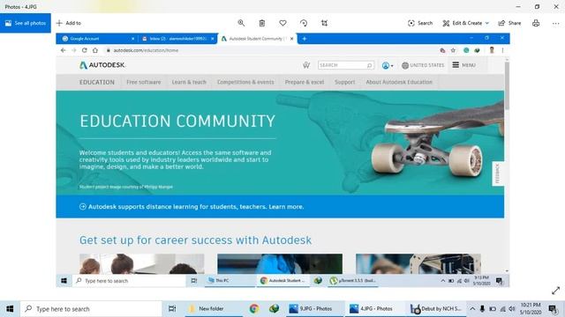Switch to Google Account browser tab
The image size is (565, 317).
96,39
